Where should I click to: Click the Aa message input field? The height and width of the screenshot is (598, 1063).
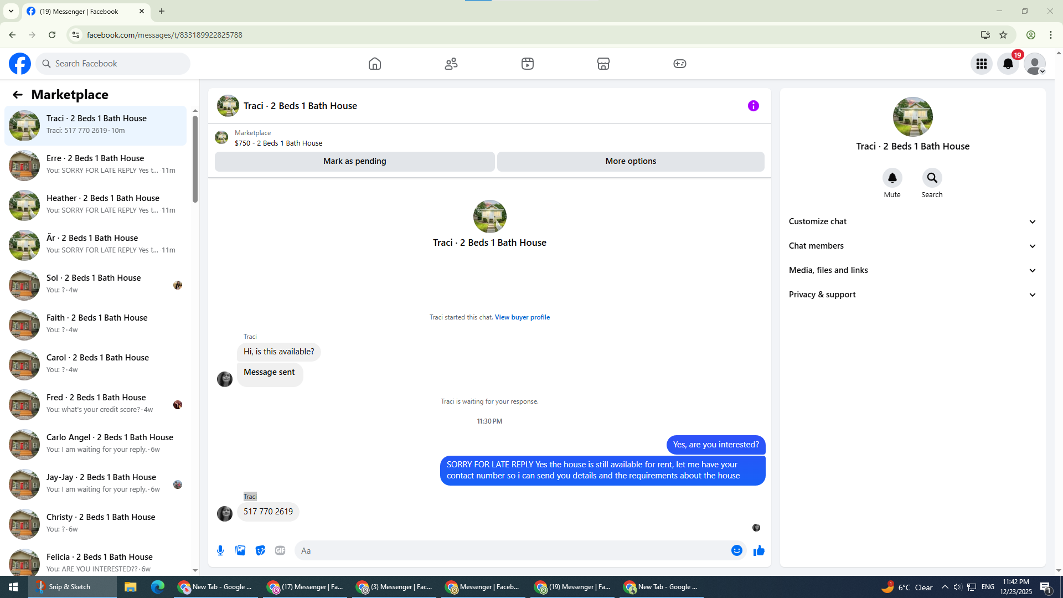(x=509, y=550)
